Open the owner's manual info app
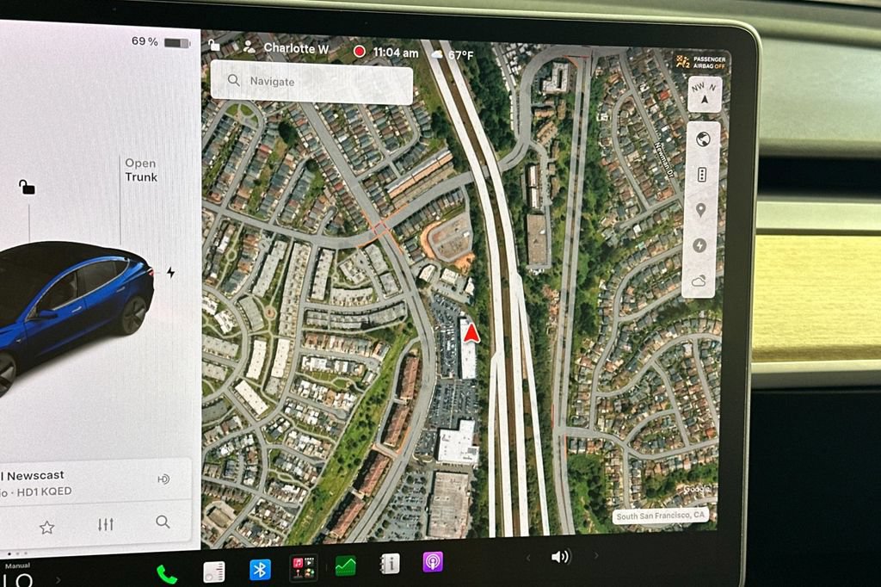Image resolution: width=881 pixels, height=587 pixels. point(390,564)
